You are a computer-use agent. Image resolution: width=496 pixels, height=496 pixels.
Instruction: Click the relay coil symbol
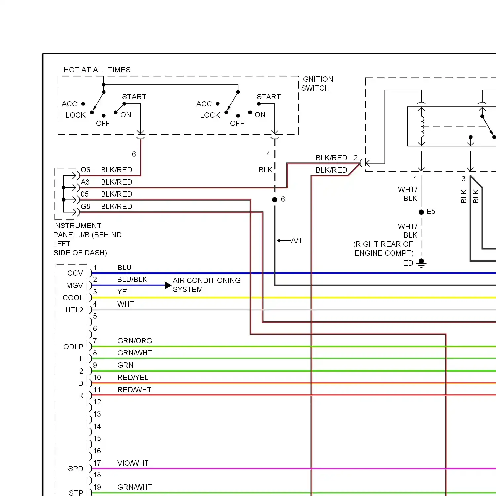422,127
